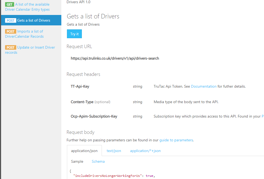Image resolution: width=264 pixels, height=179 pixels.
Task: Click the Ocp-Apim-Subscription-Key header name
Action: coord(94,116)
